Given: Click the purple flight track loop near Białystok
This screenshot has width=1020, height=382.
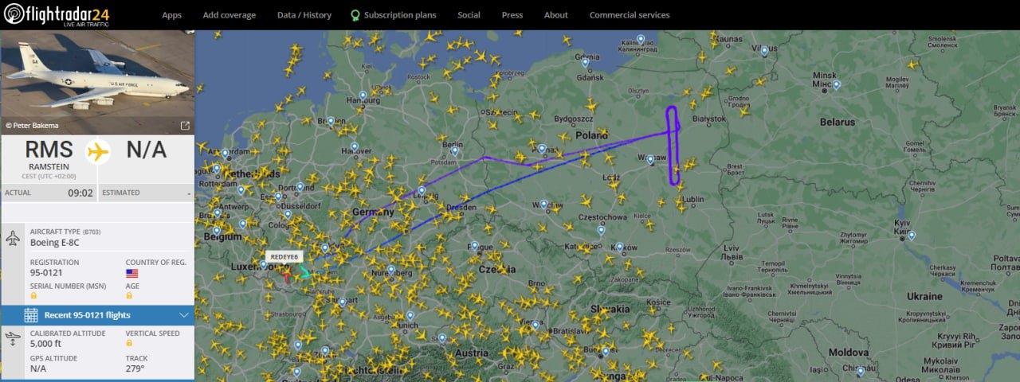Looking at the screenshot, I should tap(674, 145).
